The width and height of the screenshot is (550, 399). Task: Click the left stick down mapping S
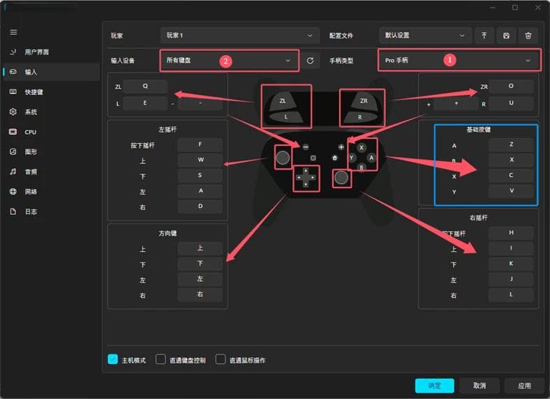(x=200, y=175)
